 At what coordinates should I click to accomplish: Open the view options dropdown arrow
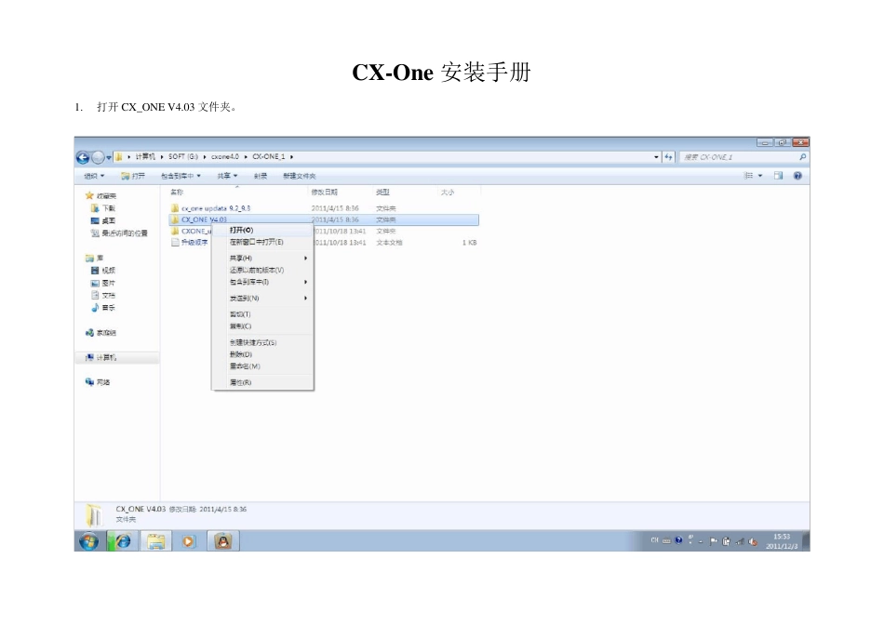760,176
